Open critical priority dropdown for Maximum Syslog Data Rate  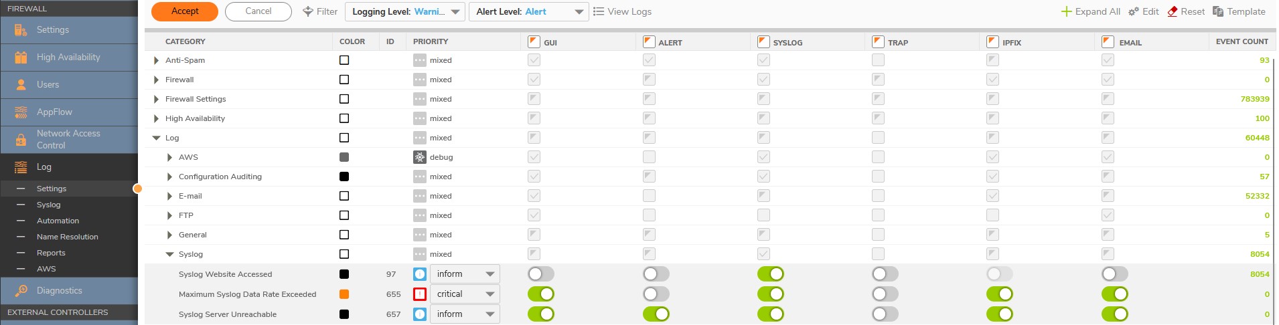coord(465,294)
